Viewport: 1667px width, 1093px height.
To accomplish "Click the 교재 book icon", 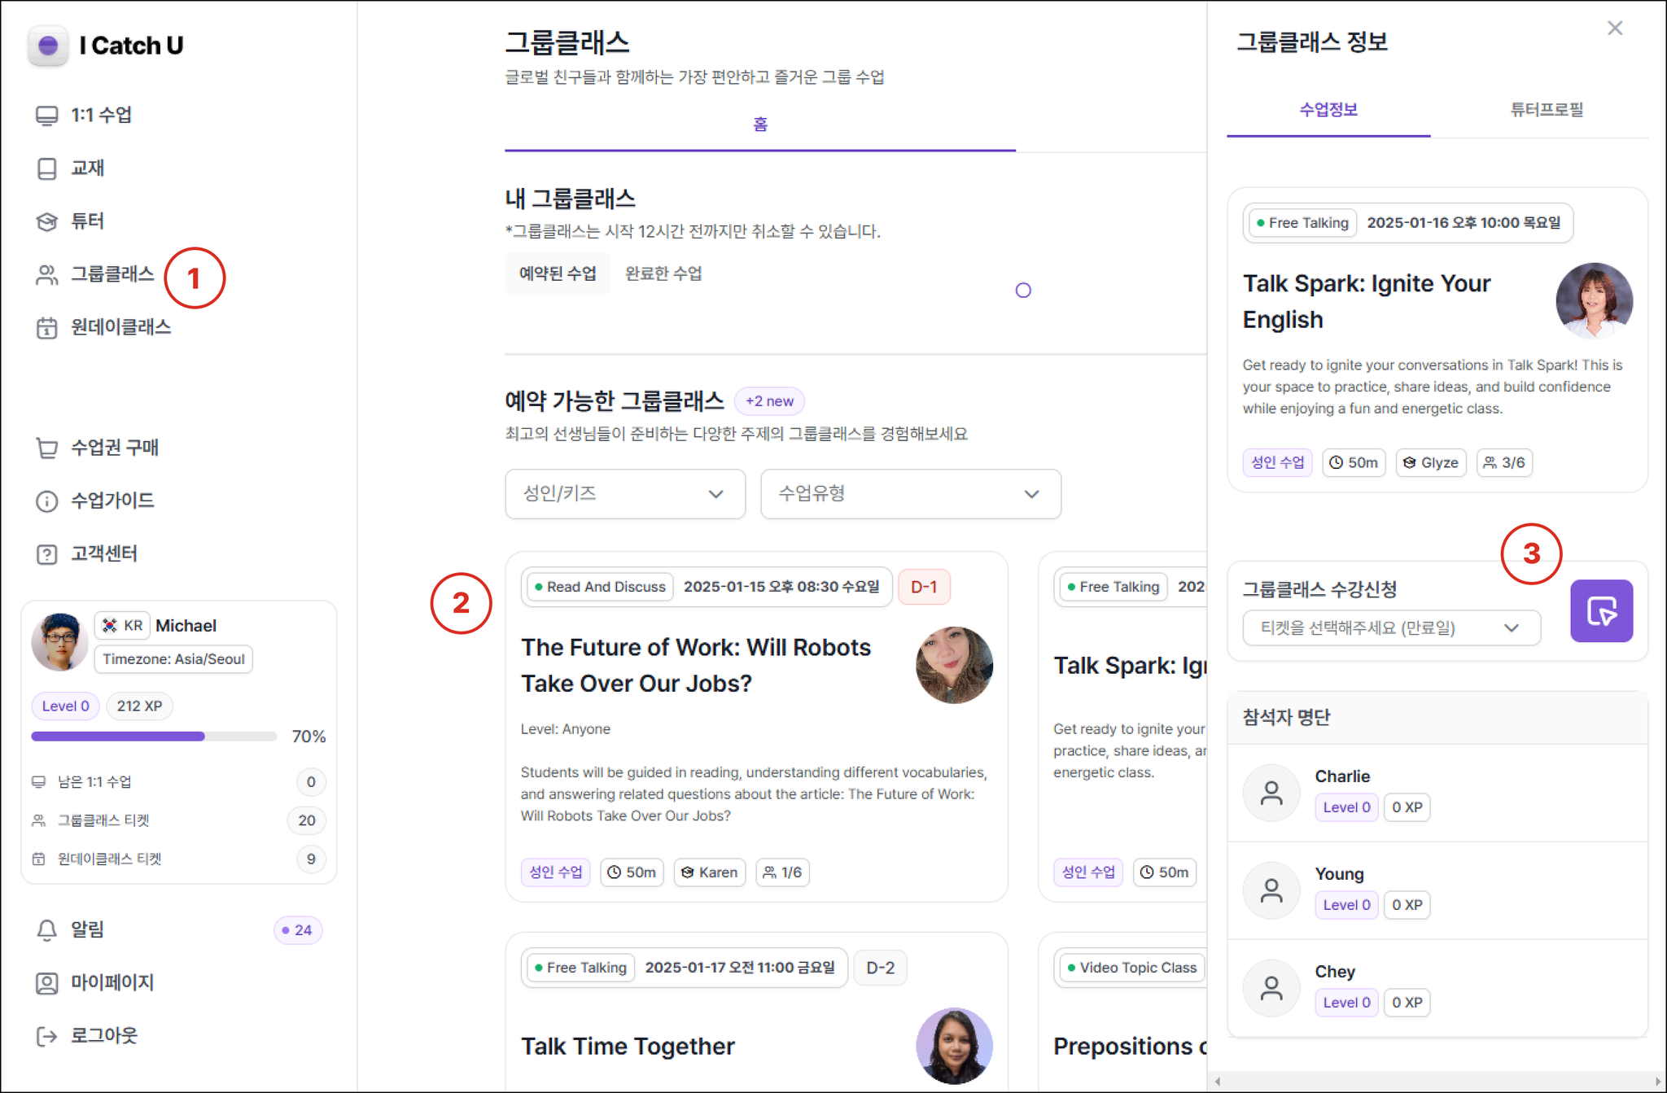I will pyautogui.click(x=46, y=168).
